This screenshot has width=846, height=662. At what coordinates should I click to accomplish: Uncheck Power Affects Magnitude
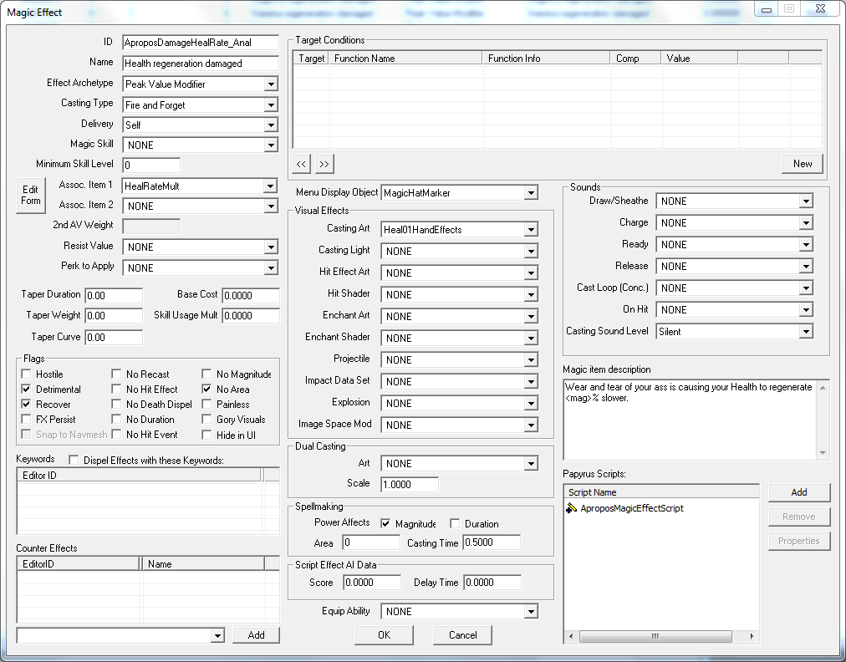pos(385,523)
